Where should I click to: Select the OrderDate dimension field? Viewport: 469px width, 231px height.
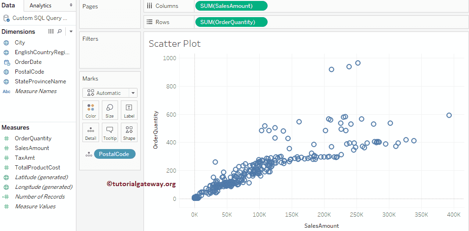coord(28,62)
